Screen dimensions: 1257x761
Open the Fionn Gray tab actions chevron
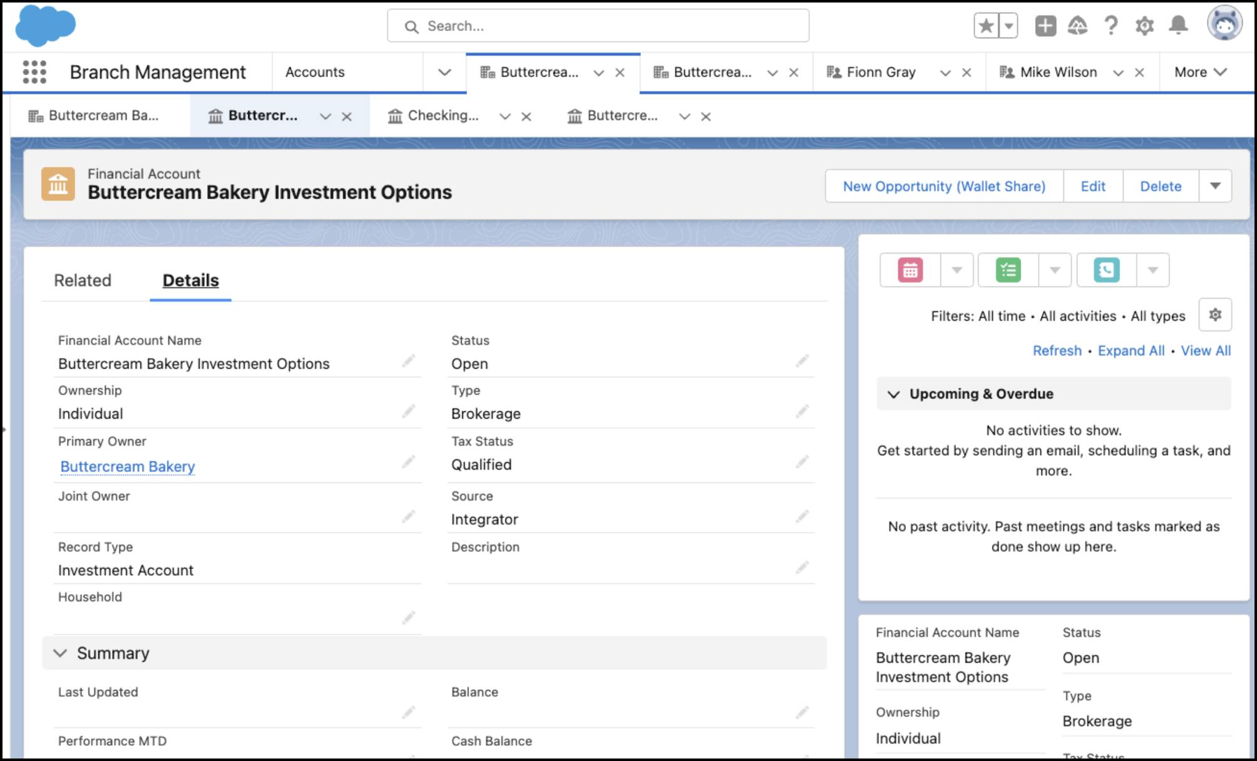coord(945,73)
